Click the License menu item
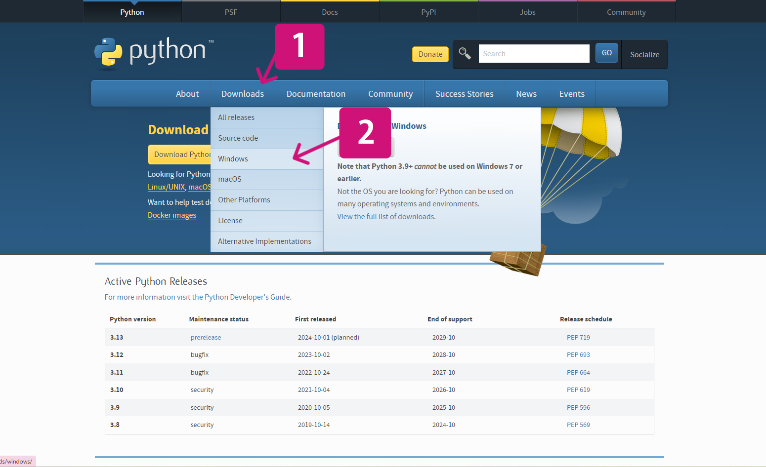Image resolution: width=766 pixels, height=467 pixels. coord(230,221)
